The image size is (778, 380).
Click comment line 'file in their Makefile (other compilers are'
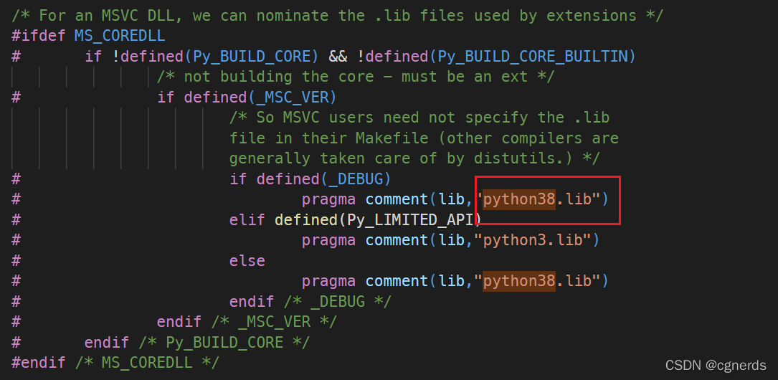click(424, 138)
